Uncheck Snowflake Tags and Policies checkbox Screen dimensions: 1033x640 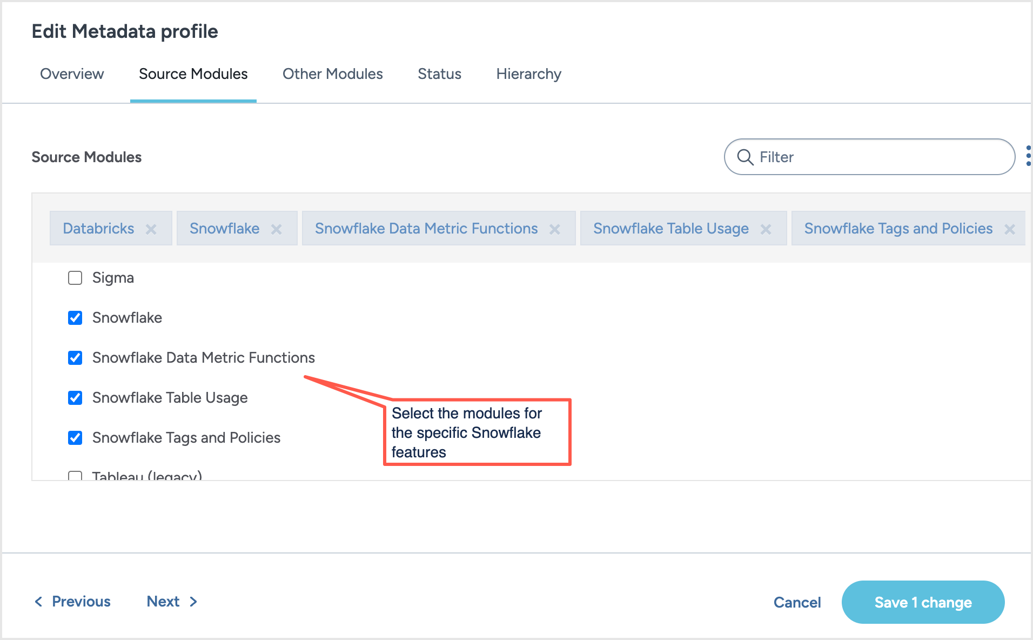pos(75,438)
